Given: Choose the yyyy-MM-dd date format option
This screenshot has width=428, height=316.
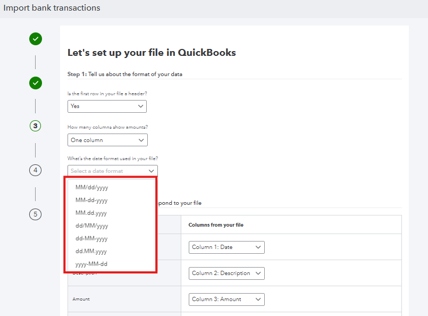Looking at the screenshot, I should 92,264.
